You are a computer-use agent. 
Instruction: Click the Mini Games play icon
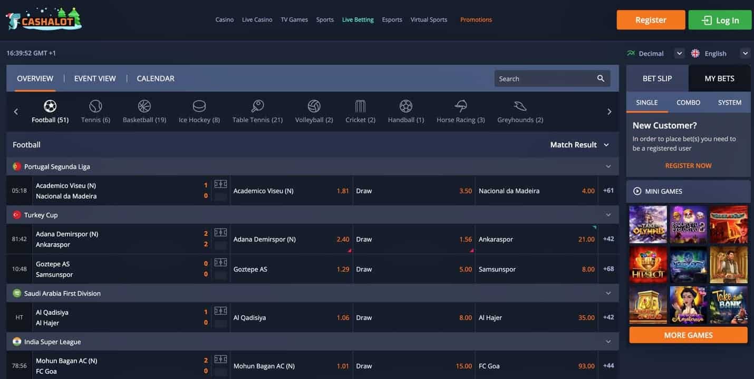(x=637, y=191)
